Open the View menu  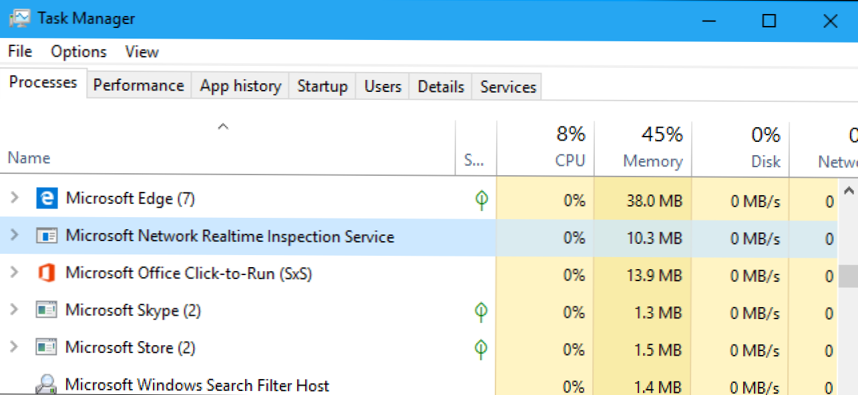[x=142, y=52]
